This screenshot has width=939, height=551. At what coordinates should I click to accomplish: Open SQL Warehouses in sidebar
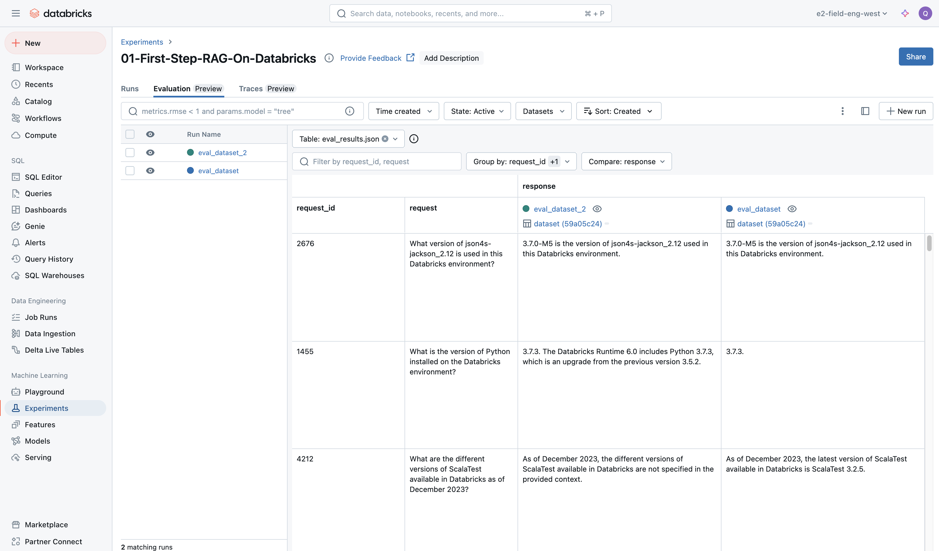[x=55, y=275]
